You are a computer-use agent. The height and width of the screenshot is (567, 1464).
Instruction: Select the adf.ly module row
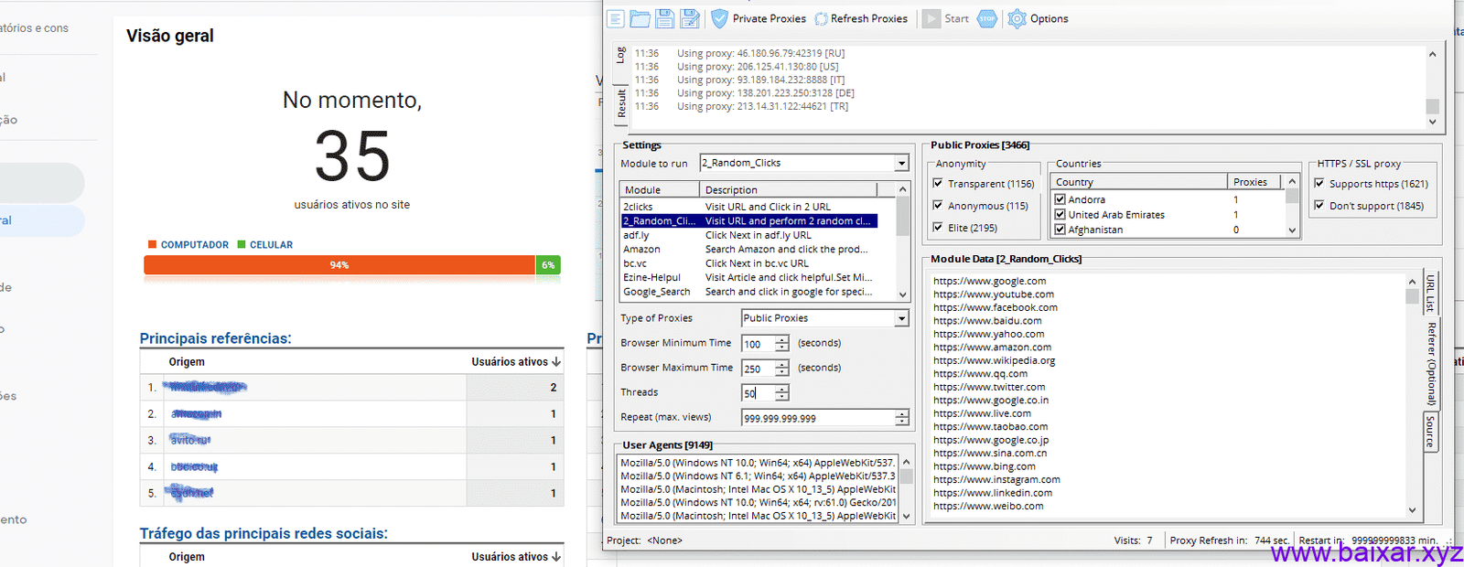point(749,235)
